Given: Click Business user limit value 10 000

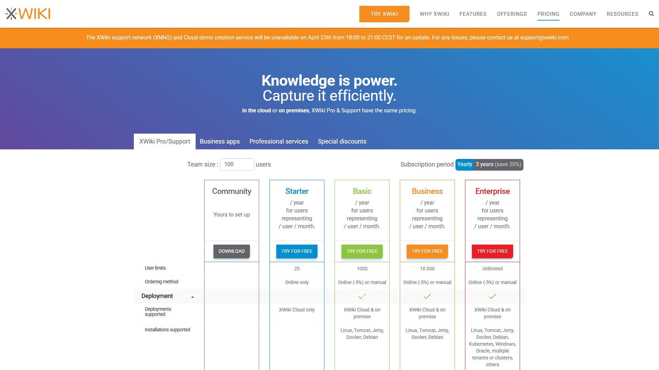Looking at the screenshot, I should click(427, 269).
